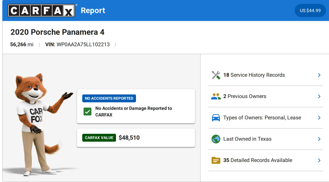This screenshot has height=182, width=329.
Task: Click the CARFAX VALUE green badge
Action: click(x=99, y=138)
